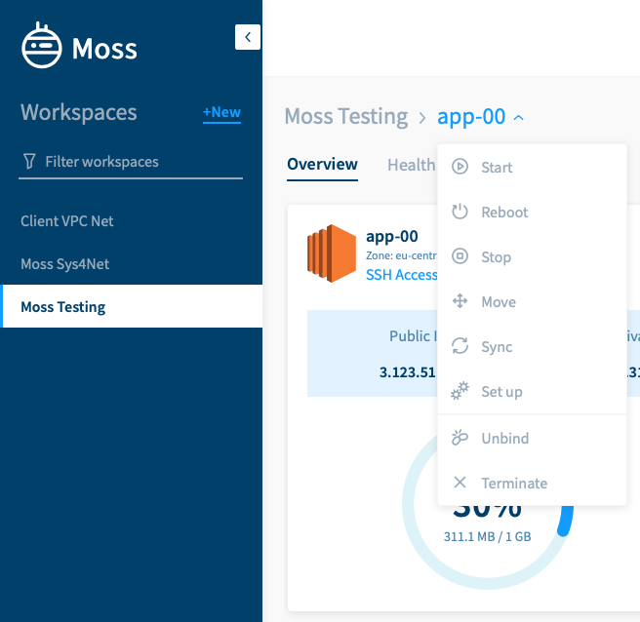
Task: Click the Sync circular arrows icon
Action: (x=460, y=346)
